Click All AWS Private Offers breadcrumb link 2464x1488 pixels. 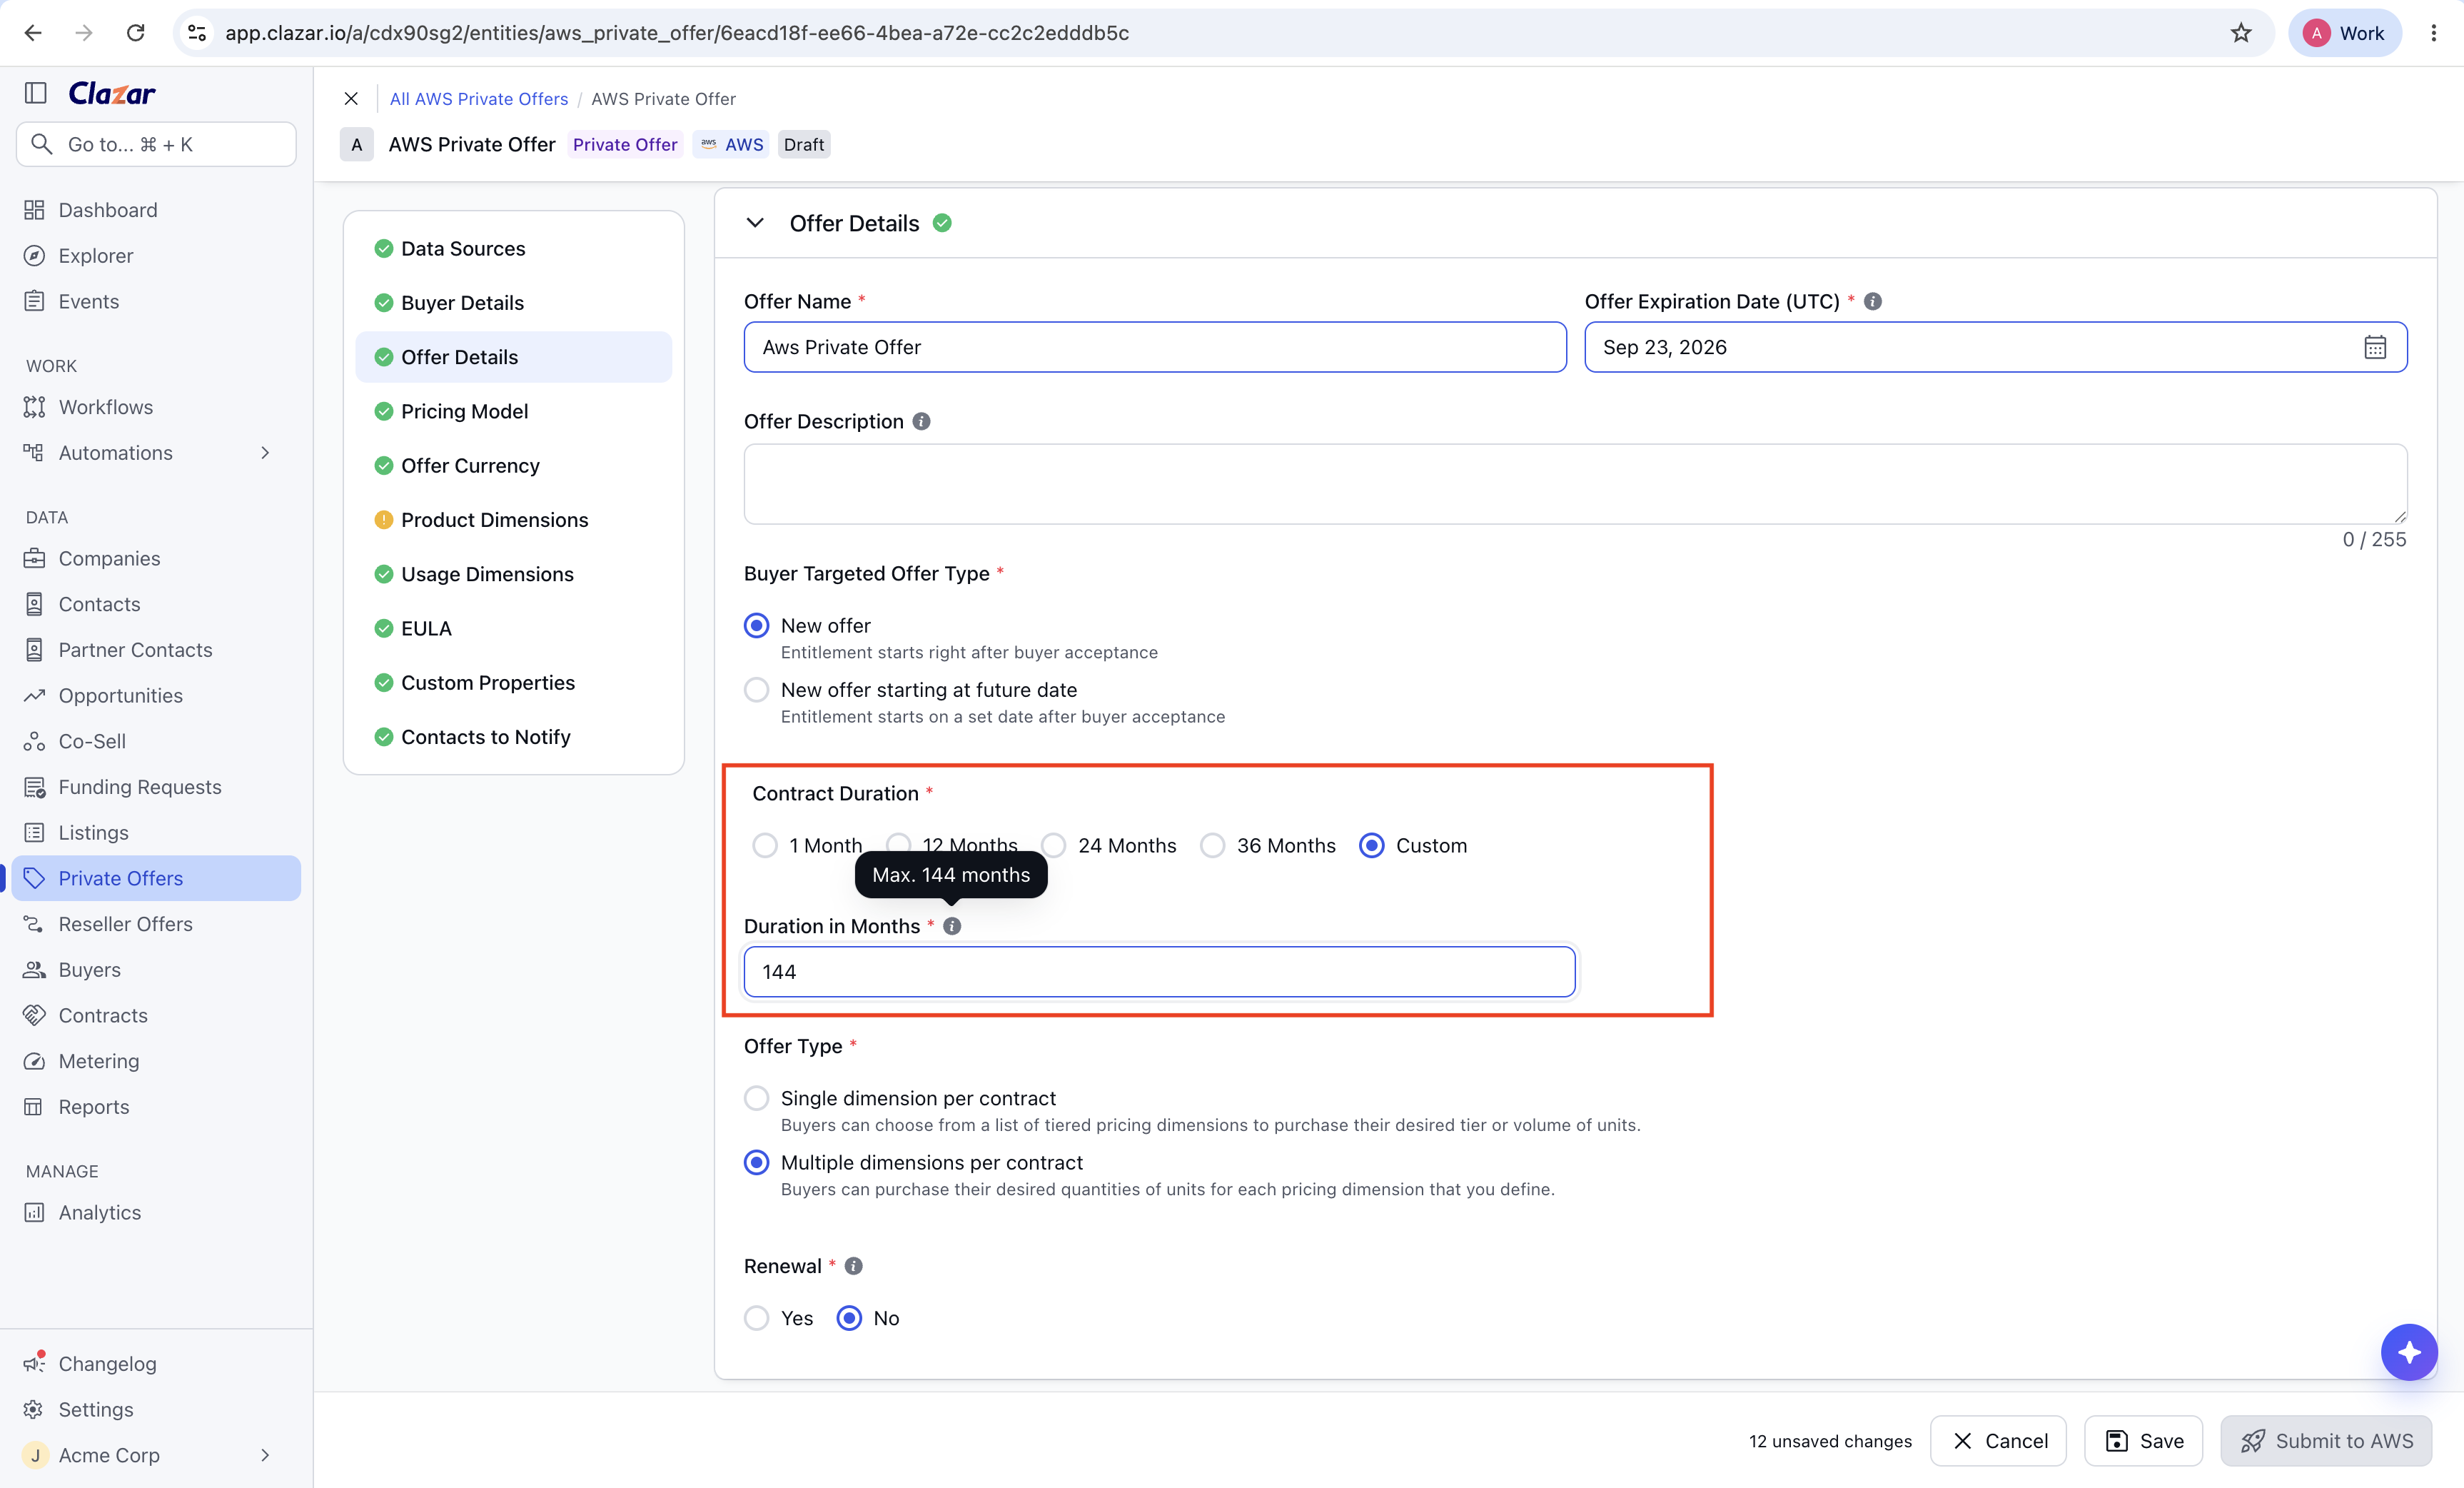coord(478,98)
